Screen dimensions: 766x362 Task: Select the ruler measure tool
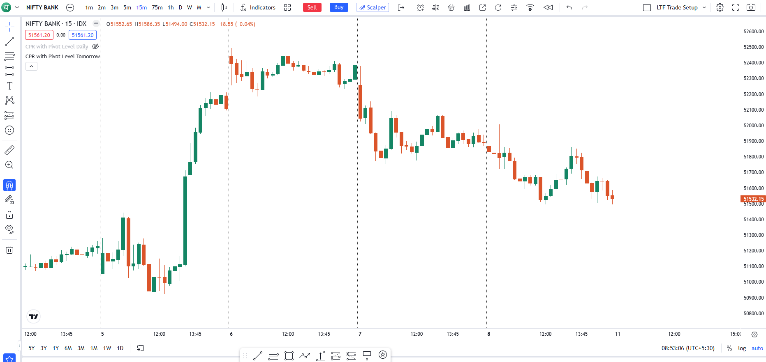(9, 150)
